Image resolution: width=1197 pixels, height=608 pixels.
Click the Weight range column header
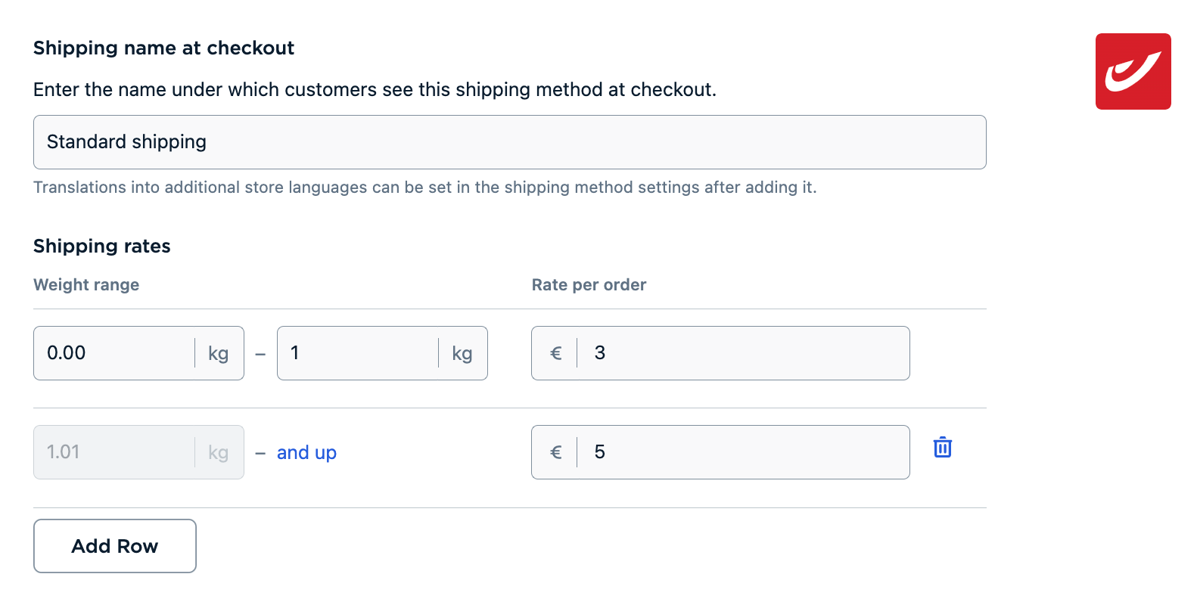click(x=86, y=285)
